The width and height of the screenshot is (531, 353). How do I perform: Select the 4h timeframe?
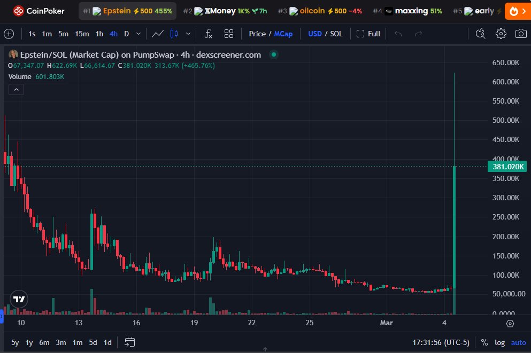tap(113, 34)
